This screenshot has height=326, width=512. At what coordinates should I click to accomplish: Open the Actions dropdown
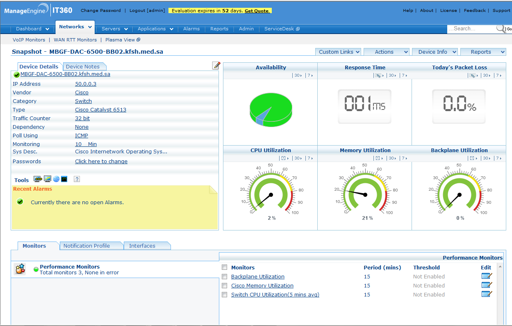[386, 52]
